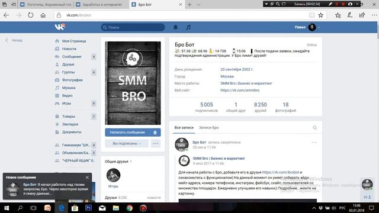Open Сообщения in the sidebar

click(72, 57)
